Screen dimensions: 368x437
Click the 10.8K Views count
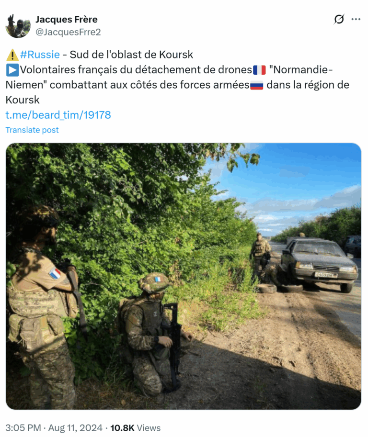[135, 428]
